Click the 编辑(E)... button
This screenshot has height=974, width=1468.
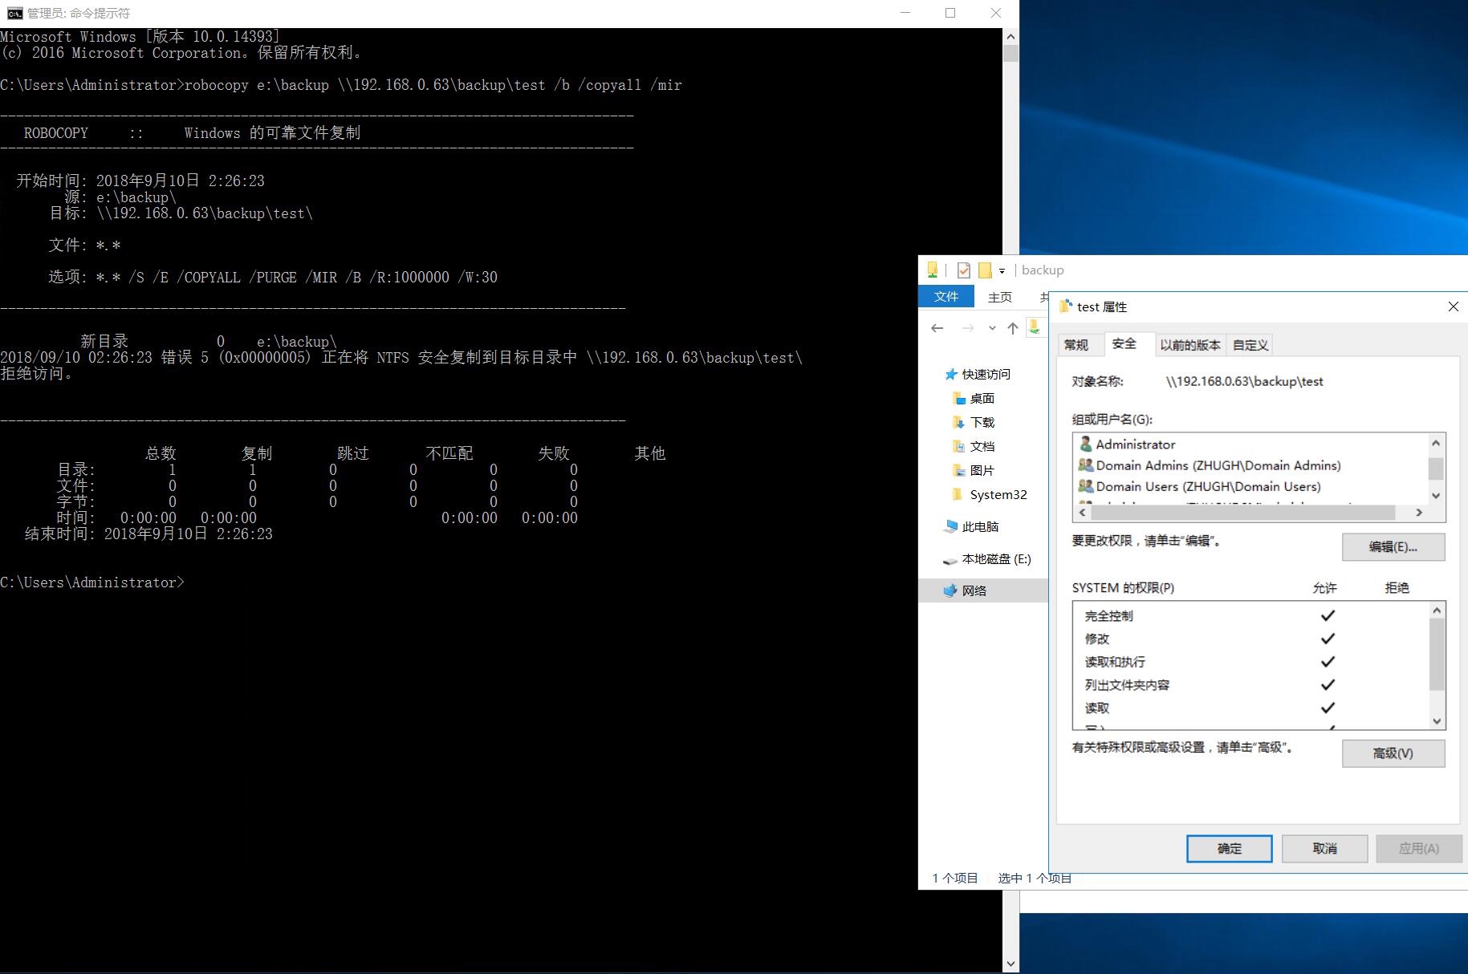coord(1393,547)
